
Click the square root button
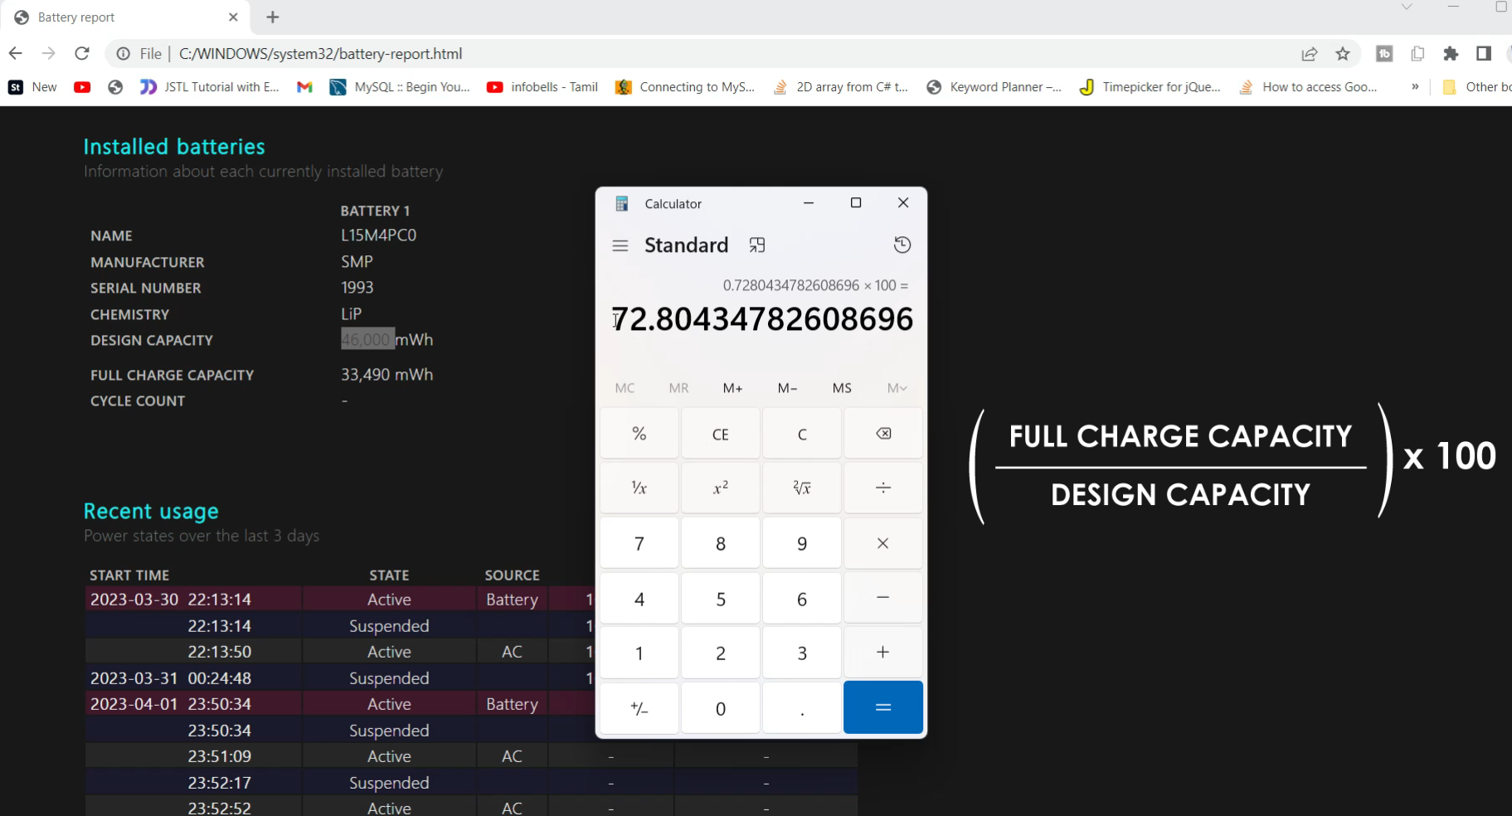[x=801, y=488]
